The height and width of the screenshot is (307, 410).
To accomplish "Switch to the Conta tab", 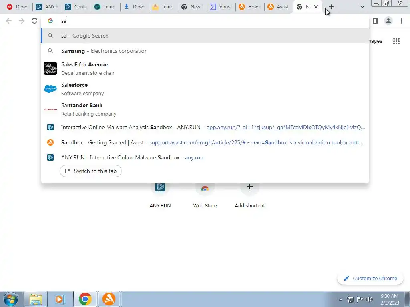I will pos(76,7).
